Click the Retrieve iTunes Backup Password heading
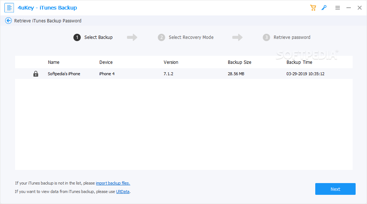 (x=48, y=21)
